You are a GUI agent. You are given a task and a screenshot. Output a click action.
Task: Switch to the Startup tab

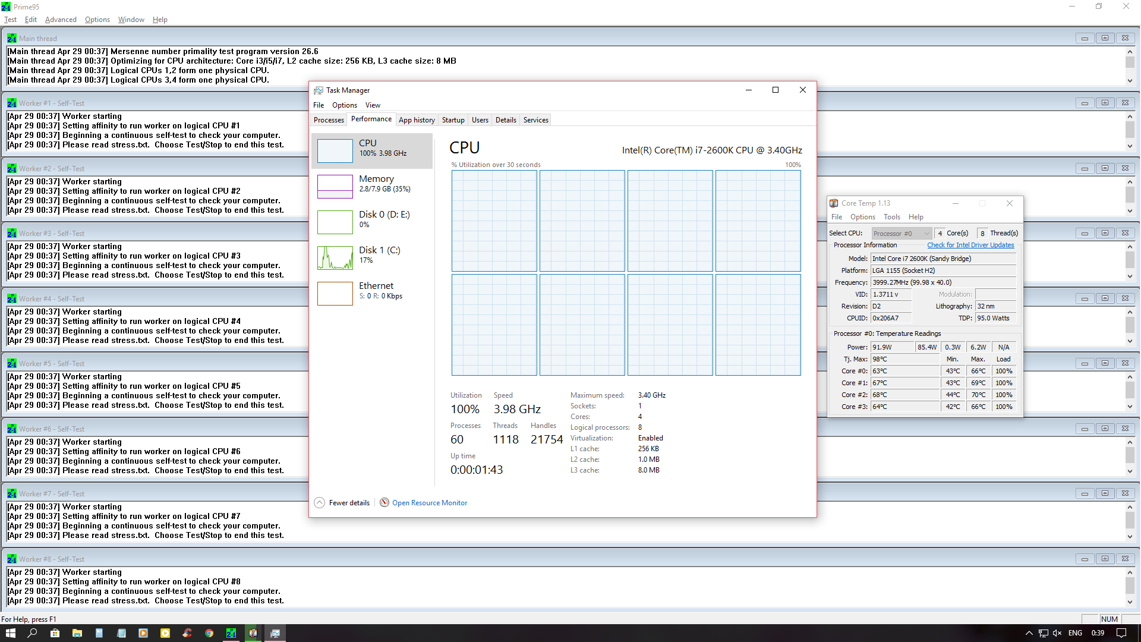453,120
